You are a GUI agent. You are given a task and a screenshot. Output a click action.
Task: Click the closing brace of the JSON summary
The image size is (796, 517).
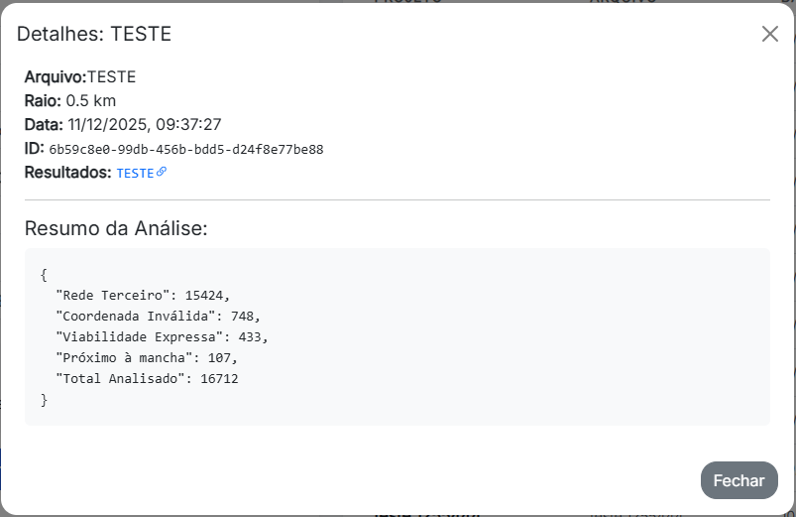pos(45,399)
